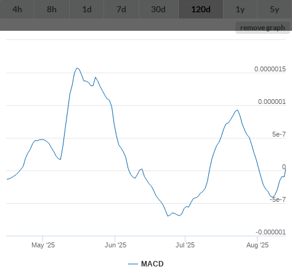Choose the 1d time range tab
292x280 pixels.
click(x=87, y=9)
